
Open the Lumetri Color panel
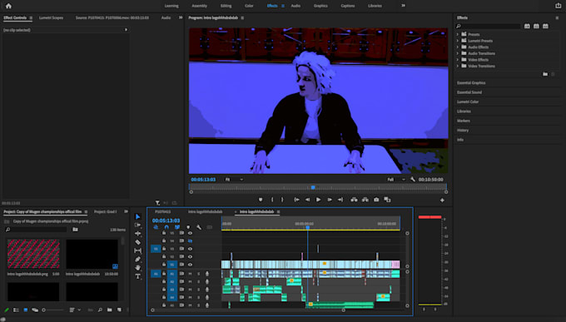coord(468,102)
